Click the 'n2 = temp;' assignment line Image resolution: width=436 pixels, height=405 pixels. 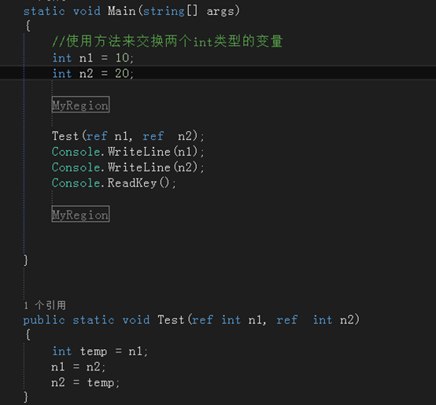coord(85,383)
